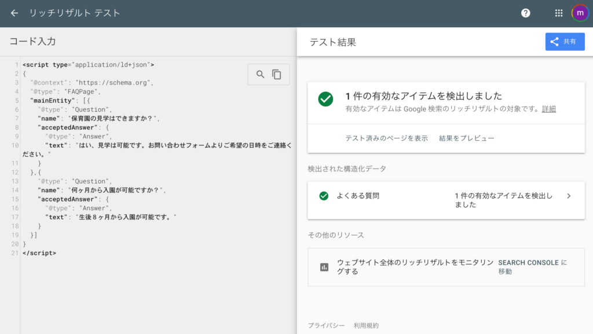The width and height of the screenshot is (593, 334).
Task: Click the share icon in 共有 button
Action: tap(554, 42)
